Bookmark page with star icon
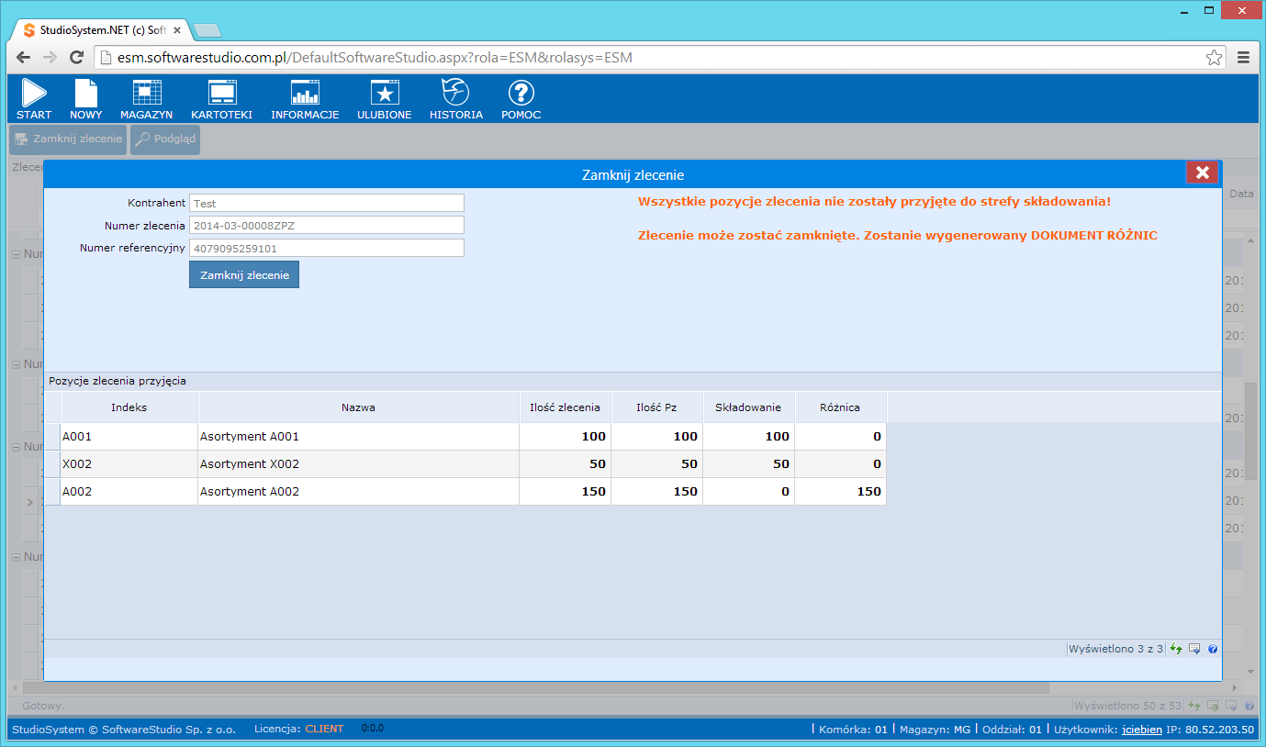Viewport: 1266px width, 747px height. (x=1214, y=58)
